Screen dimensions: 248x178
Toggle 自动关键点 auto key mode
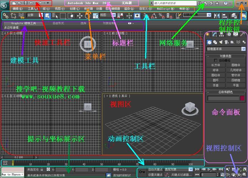point(155,169)
